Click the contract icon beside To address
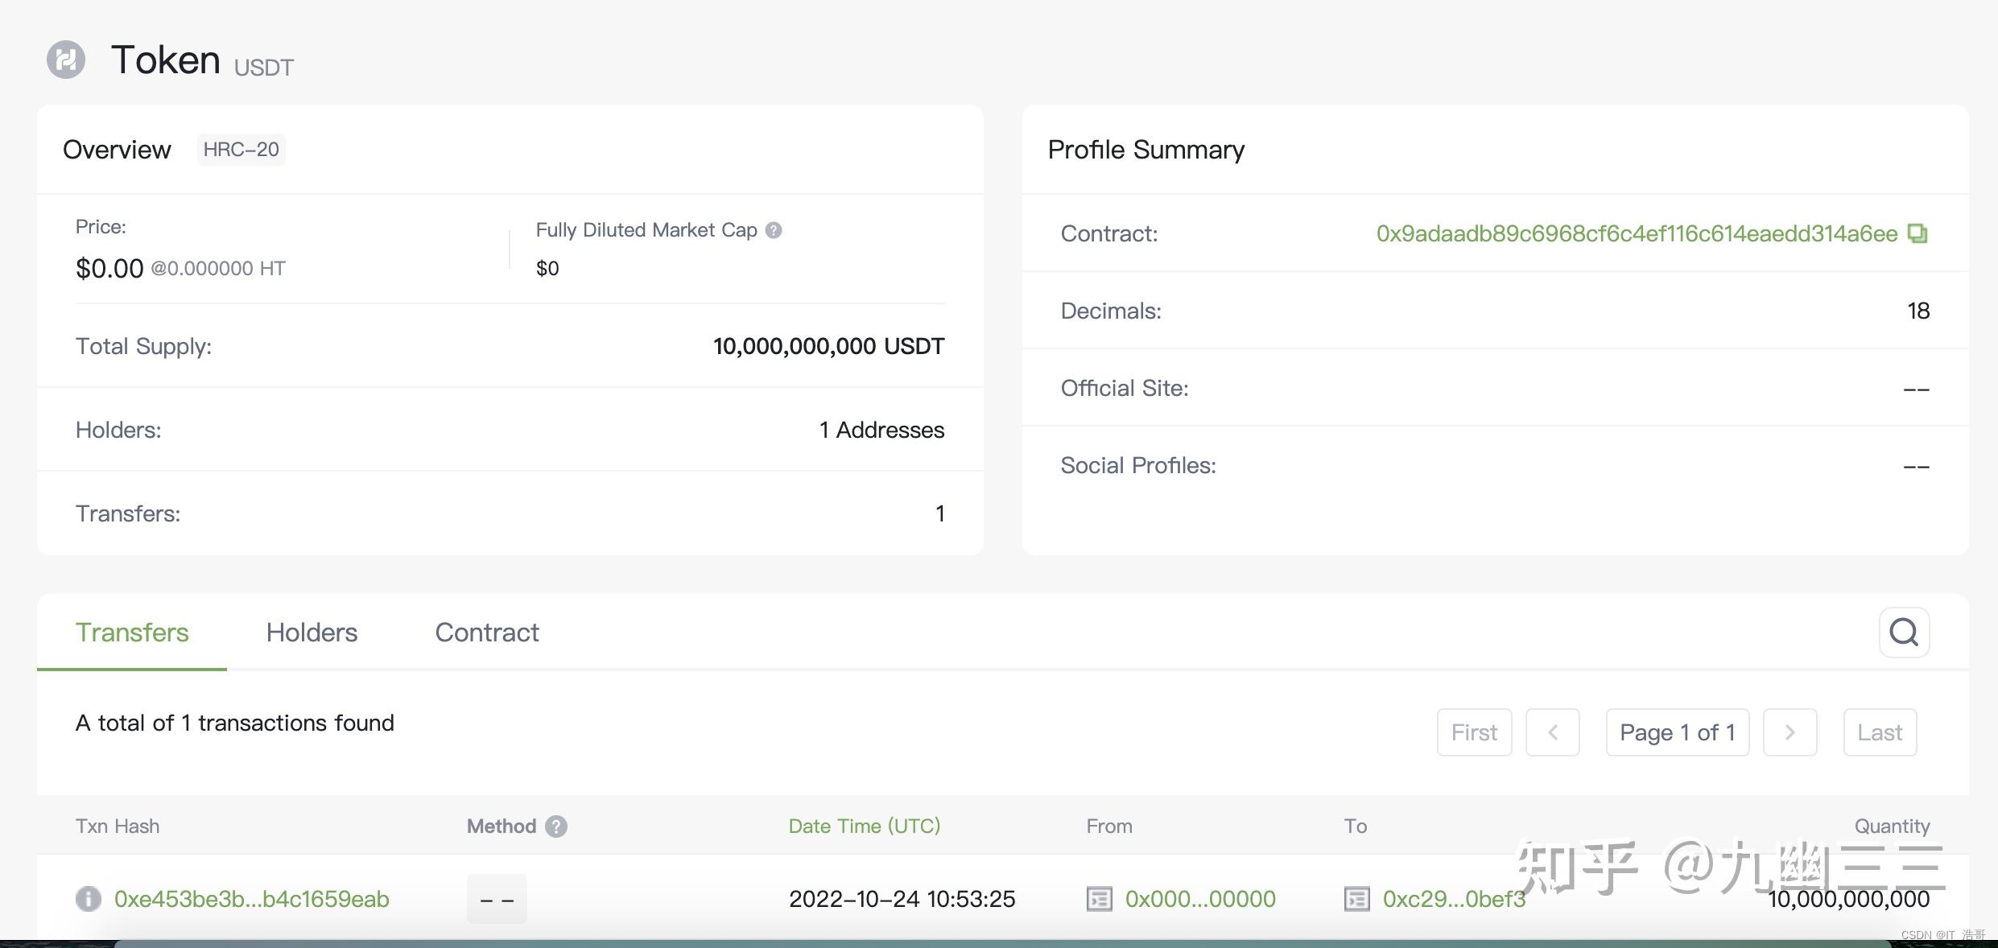Viewport: 1998px width, 948px height. 1356,898
